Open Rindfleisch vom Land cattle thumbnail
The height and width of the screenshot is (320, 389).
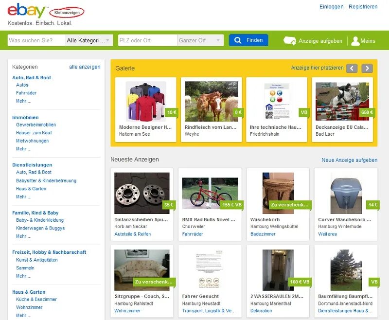tap(212, 101)
